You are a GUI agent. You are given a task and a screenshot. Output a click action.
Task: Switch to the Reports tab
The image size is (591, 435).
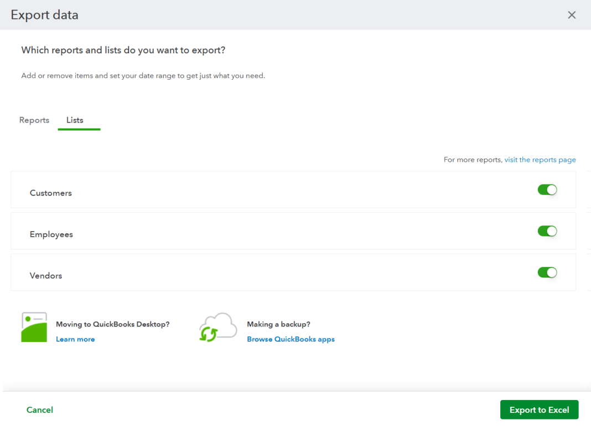pos(34,120)
